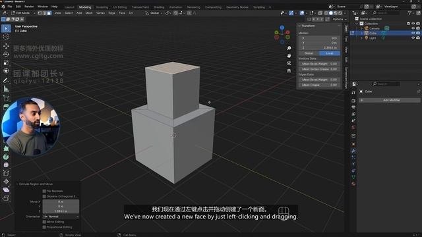Open the Edit Mode dropdown

(x=23, y=13)
